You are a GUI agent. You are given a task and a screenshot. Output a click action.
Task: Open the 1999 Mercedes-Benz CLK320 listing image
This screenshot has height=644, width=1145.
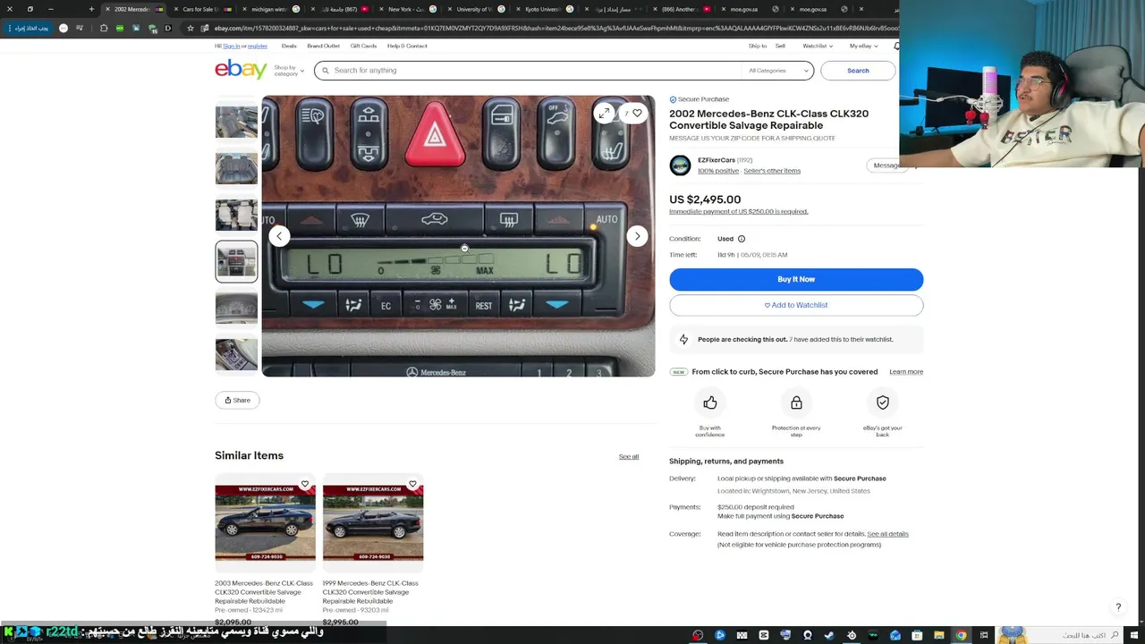tap(373, 523)
